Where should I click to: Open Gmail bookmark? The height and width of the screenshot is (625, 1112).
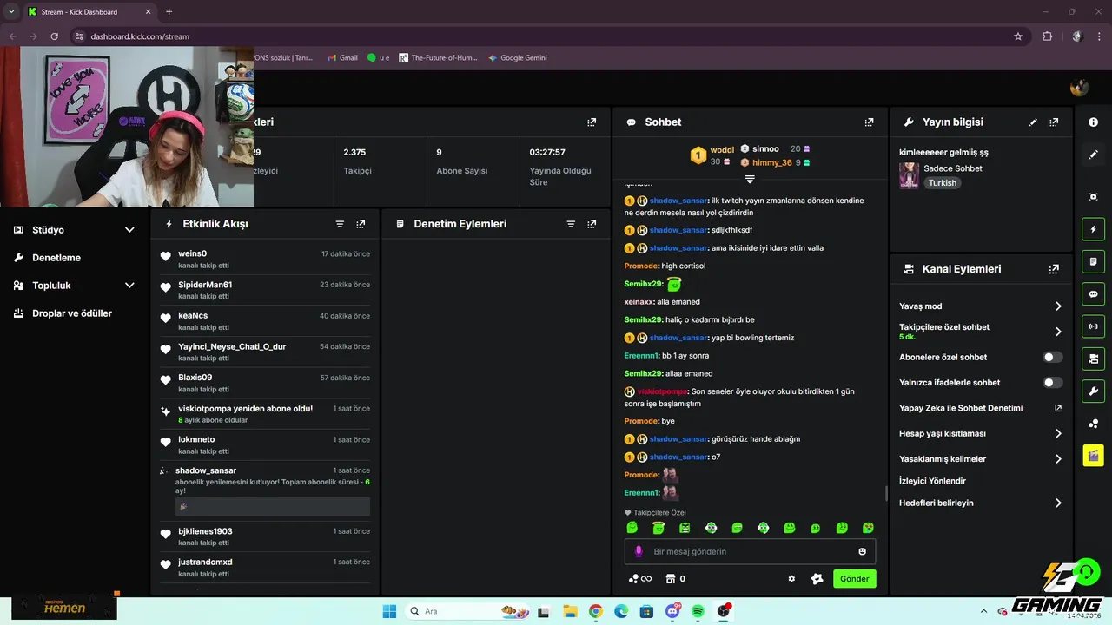[342, 58]
